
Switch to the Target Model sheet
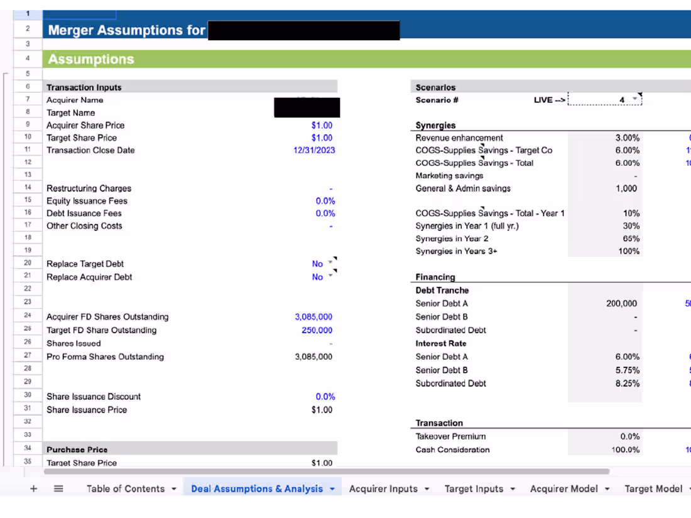tap(653, 488)
